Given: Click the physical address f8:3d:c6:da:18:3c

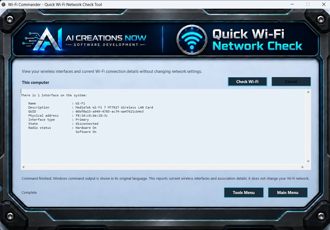Looking at the screenshot, I should (x=92, y=116).
